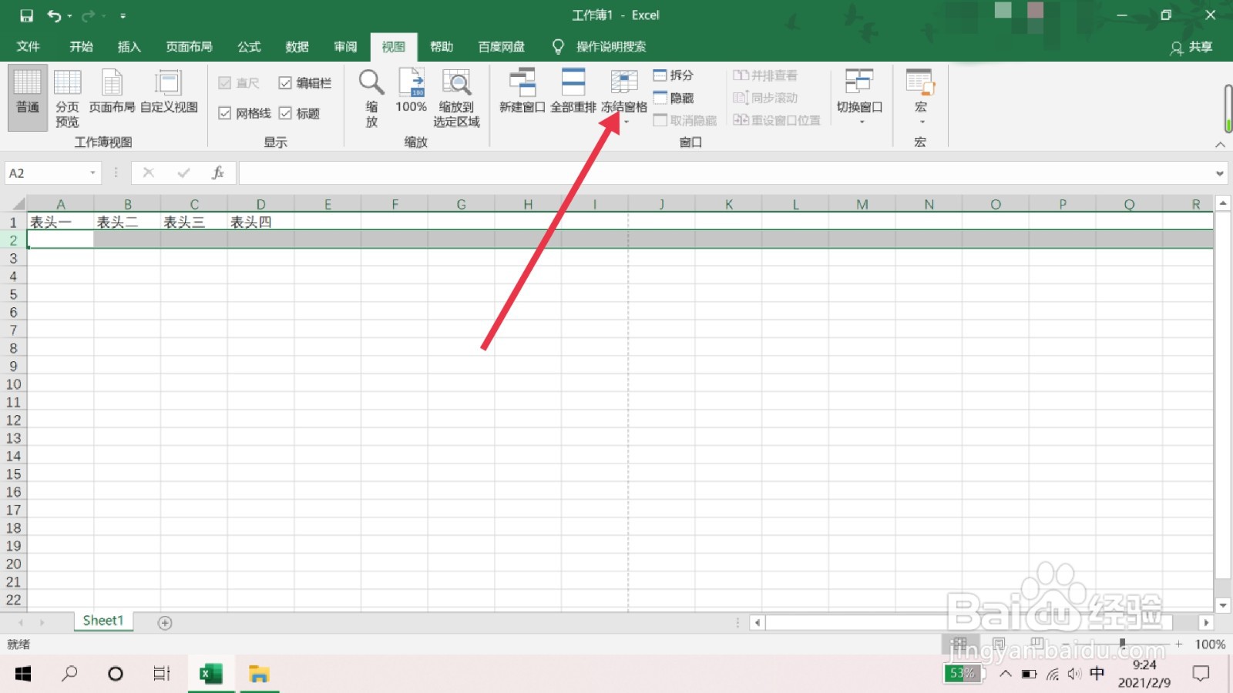1233x693 pixels.
Task: Toggle the Gridlines (网格线) checkbox
Action: [x=225, y=113]
